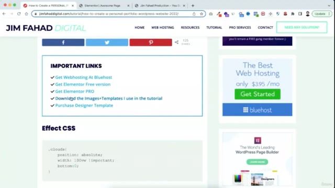Open Get Elementor PRO link
This screenshot has height=188, width=335.
pyautogui.click(x=74, y=91)
